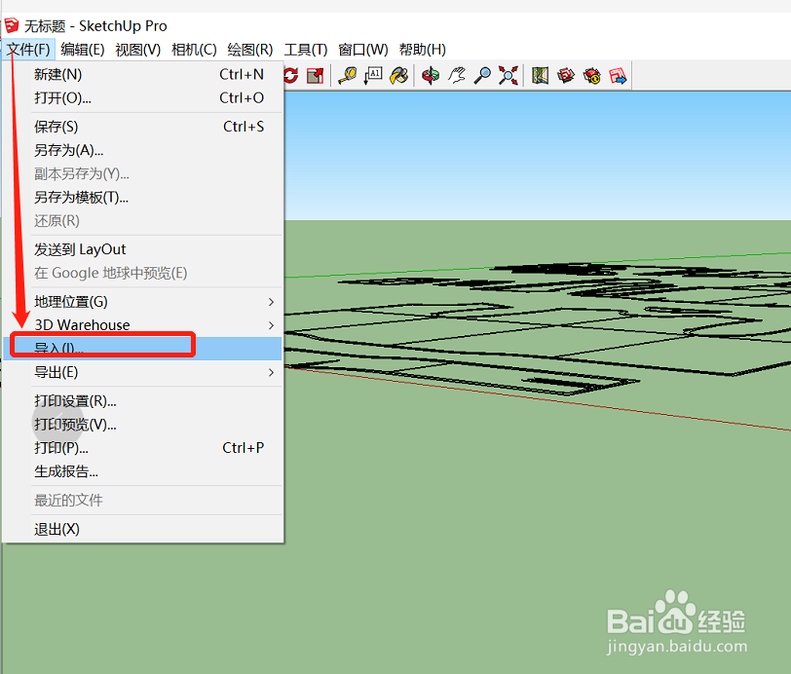The height and width of the screenshot is (674, 791).
Task: Open 打印设置(R)... entry
Action: (142, 401)
